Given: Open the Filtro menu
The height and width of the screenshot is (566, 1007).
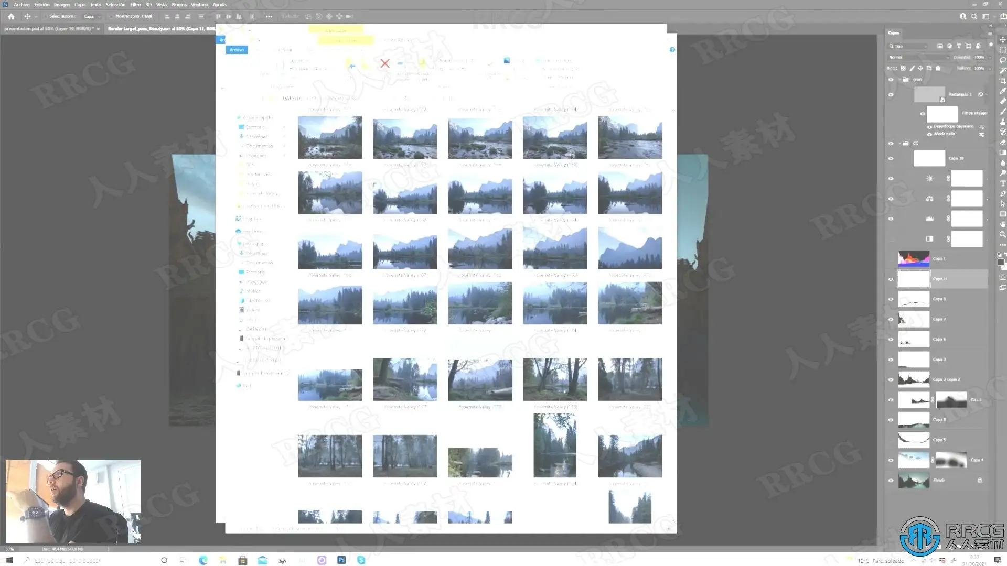Looking at the screenshot, I should point(135,5).
